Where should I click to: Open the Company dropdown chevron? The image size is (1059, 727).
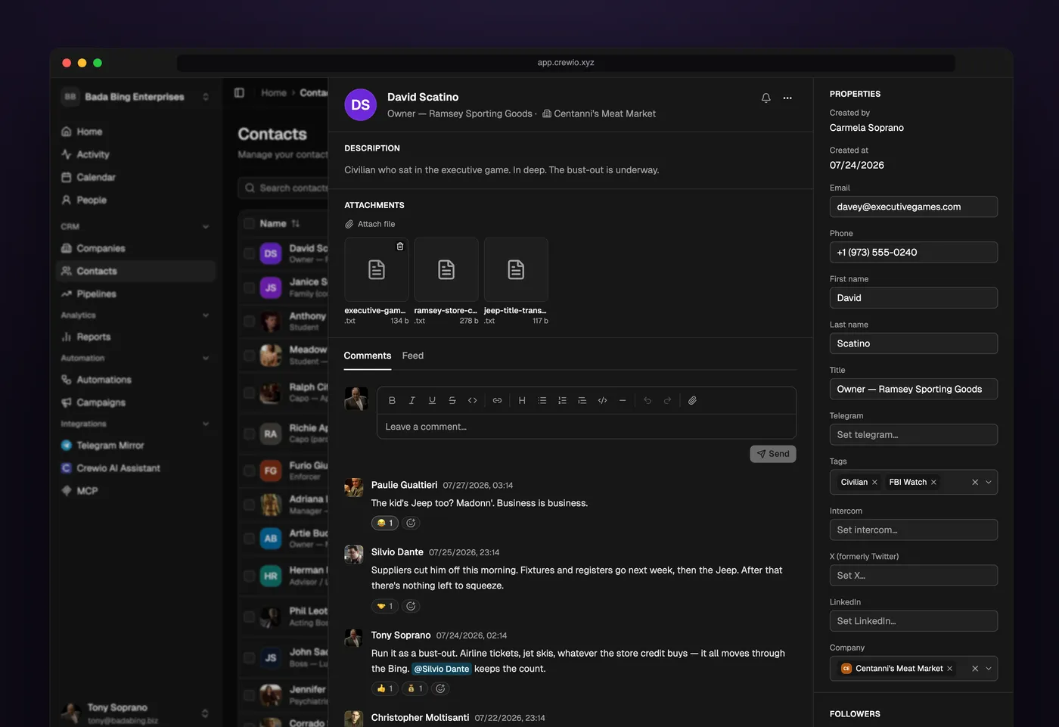point(989,669)
